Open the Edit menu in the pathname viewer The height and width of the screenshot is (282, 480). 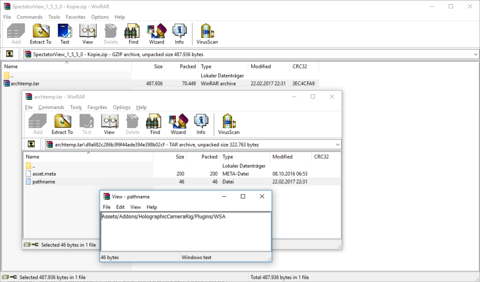pos(120,207)
